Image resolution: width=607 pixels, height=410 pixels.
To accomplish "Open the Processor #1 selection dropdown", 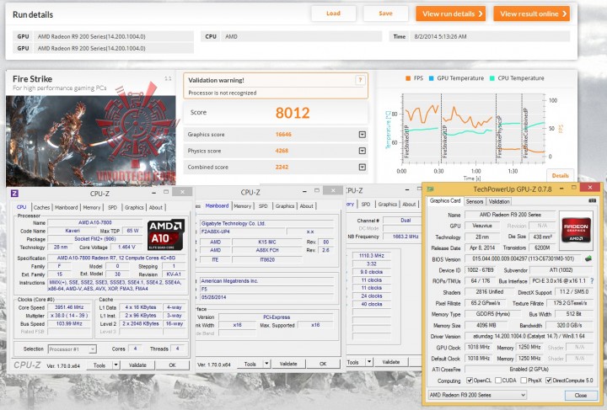I will pyautogui.click(x=72, y=349).
